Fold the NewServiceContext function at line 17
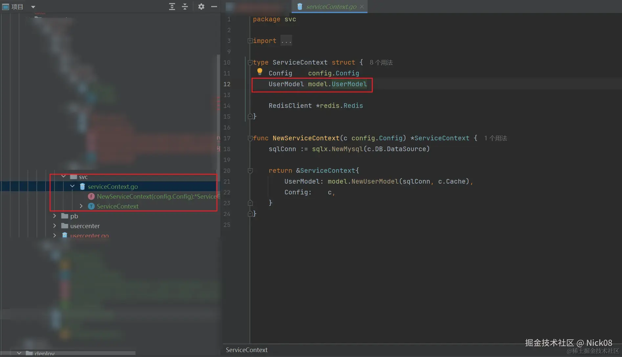 (250, 138)
